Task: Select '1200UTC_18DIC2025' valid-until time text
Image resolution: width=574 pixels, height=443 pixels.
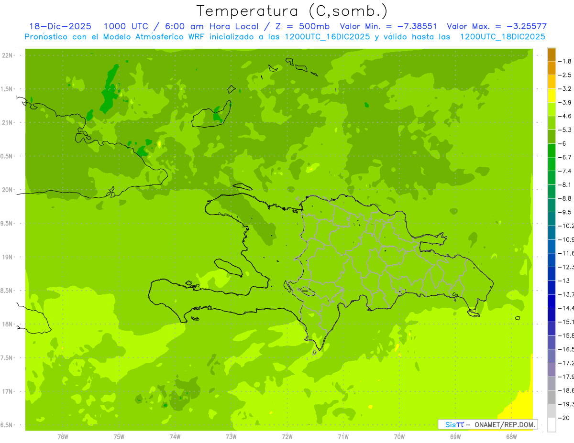Action: pos(502,37)
